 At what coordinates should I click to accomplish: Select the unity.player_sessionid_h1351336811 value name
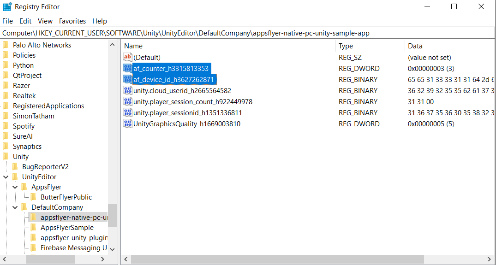click(x=188, y=113)
